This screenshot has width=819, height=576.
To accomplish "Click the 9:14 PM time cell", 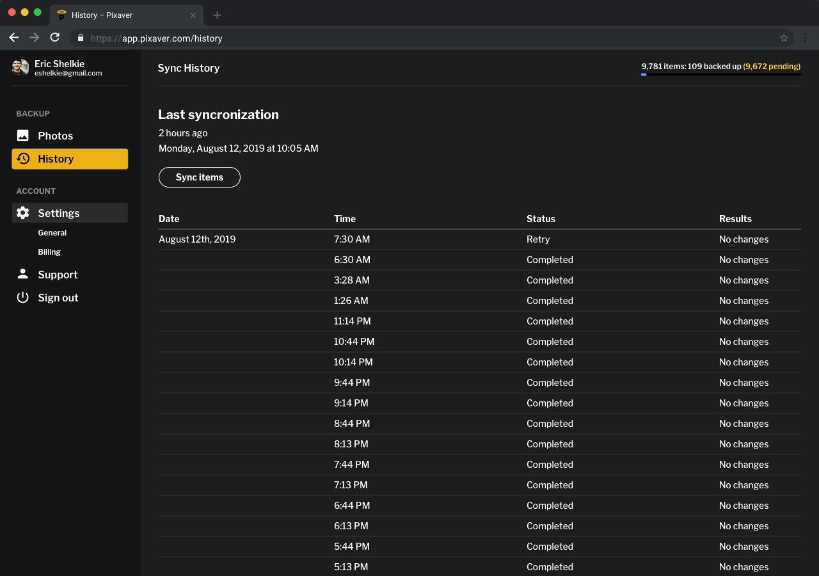I will tap(351, 403).
